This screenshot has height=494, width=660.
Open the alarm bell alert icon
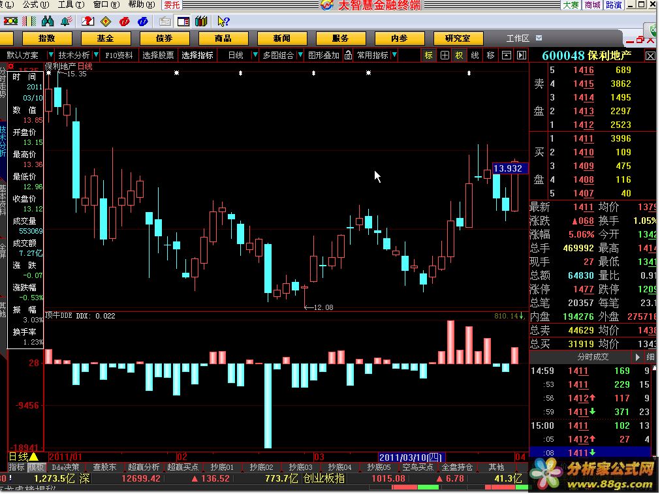pos(66,21)
